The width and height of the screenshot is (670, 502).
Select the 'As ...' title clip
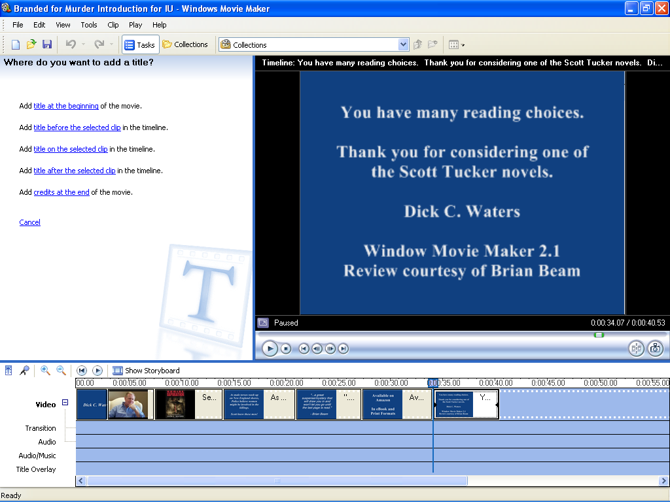click(259, 404)
